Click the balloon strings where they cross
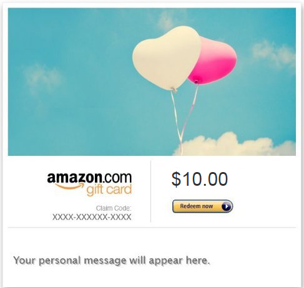Viewport: 304px width, 288px height. click(180, 135)
